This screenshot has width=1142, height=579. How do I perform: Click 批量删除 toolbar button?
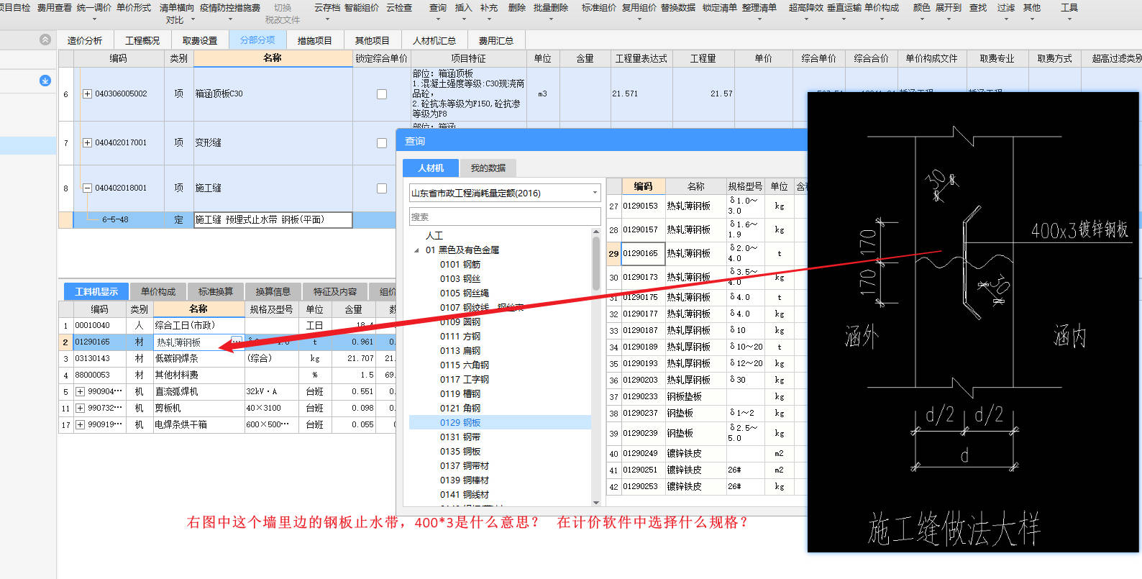551,8
